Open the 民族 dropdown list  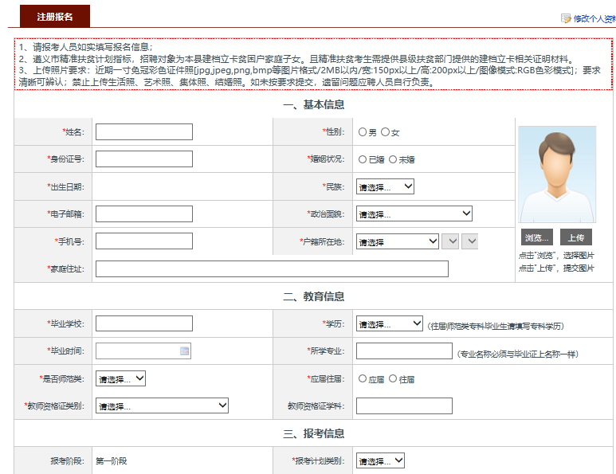click(x=385, y=187)
